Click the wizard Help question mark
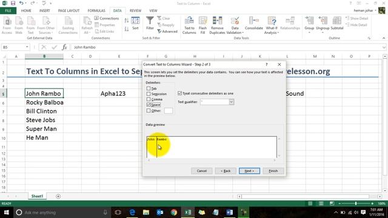This screenshot has height=218, width=388. click(267, 64)
